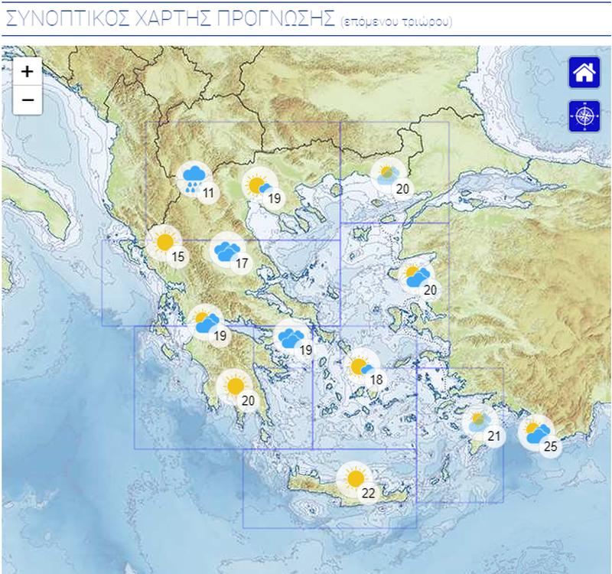Click the sun with small cloud showing 19
The height and width of the screenshot is (574, 612).
click(x=260, y=185)
